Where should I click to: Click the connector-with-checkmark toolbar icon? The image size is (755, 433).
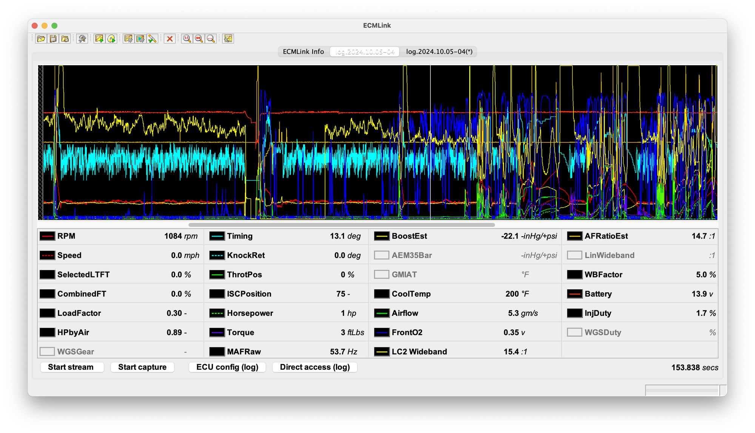(x=153, y=38)
